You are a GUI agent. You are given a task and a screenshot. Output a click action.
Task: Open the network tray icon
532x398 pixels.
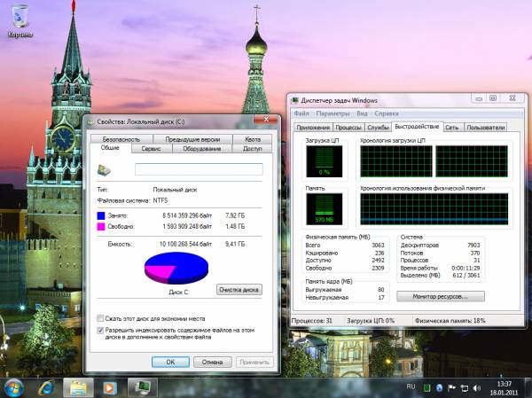pyautogui.click(x=464, y=388)
